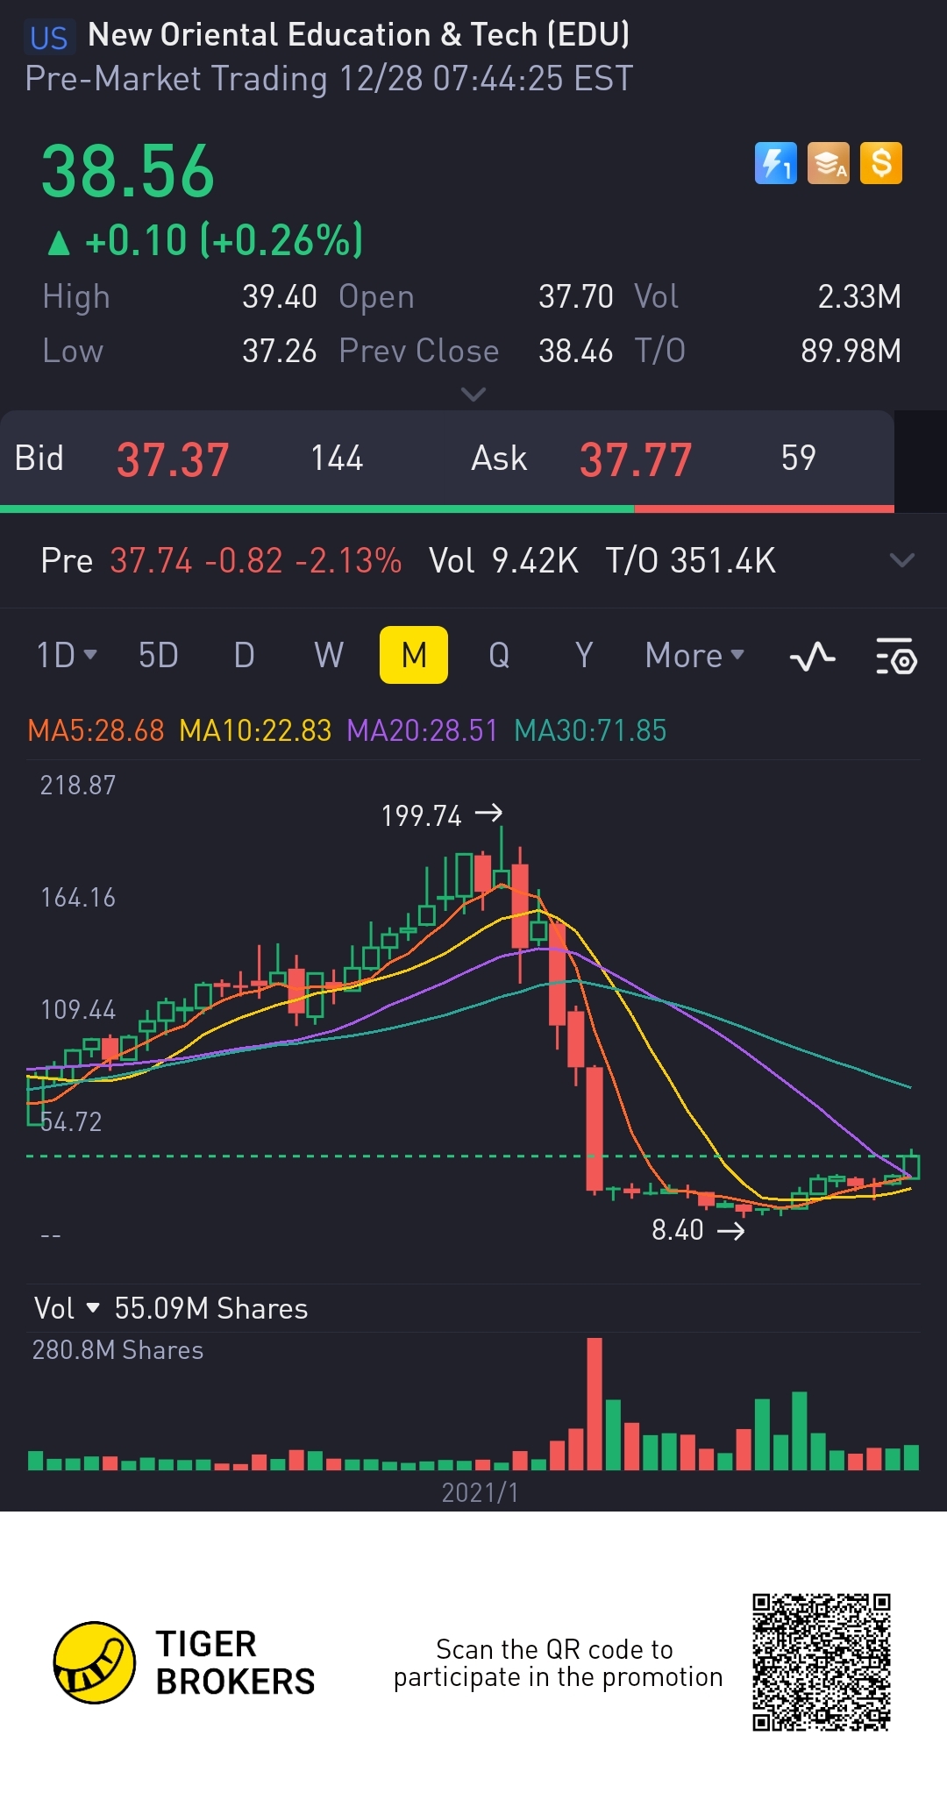
Task: Tap the ask price 37.77
Action: point(636,459)
